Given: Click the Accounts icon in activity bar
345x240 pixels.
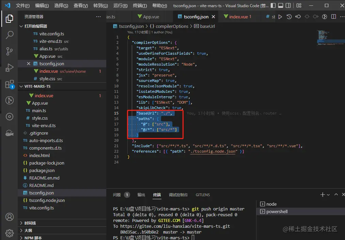Looking at the screenshot, I should (x=10, y=217).
